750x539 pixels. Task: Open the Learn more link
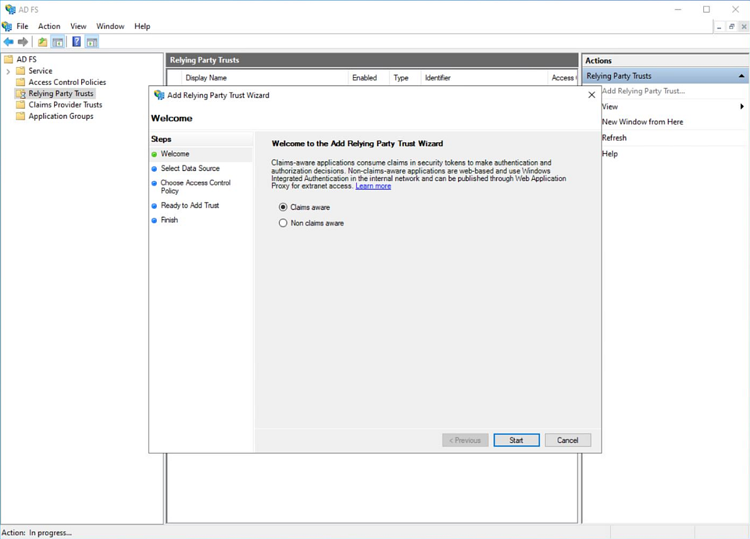(373, 186)
